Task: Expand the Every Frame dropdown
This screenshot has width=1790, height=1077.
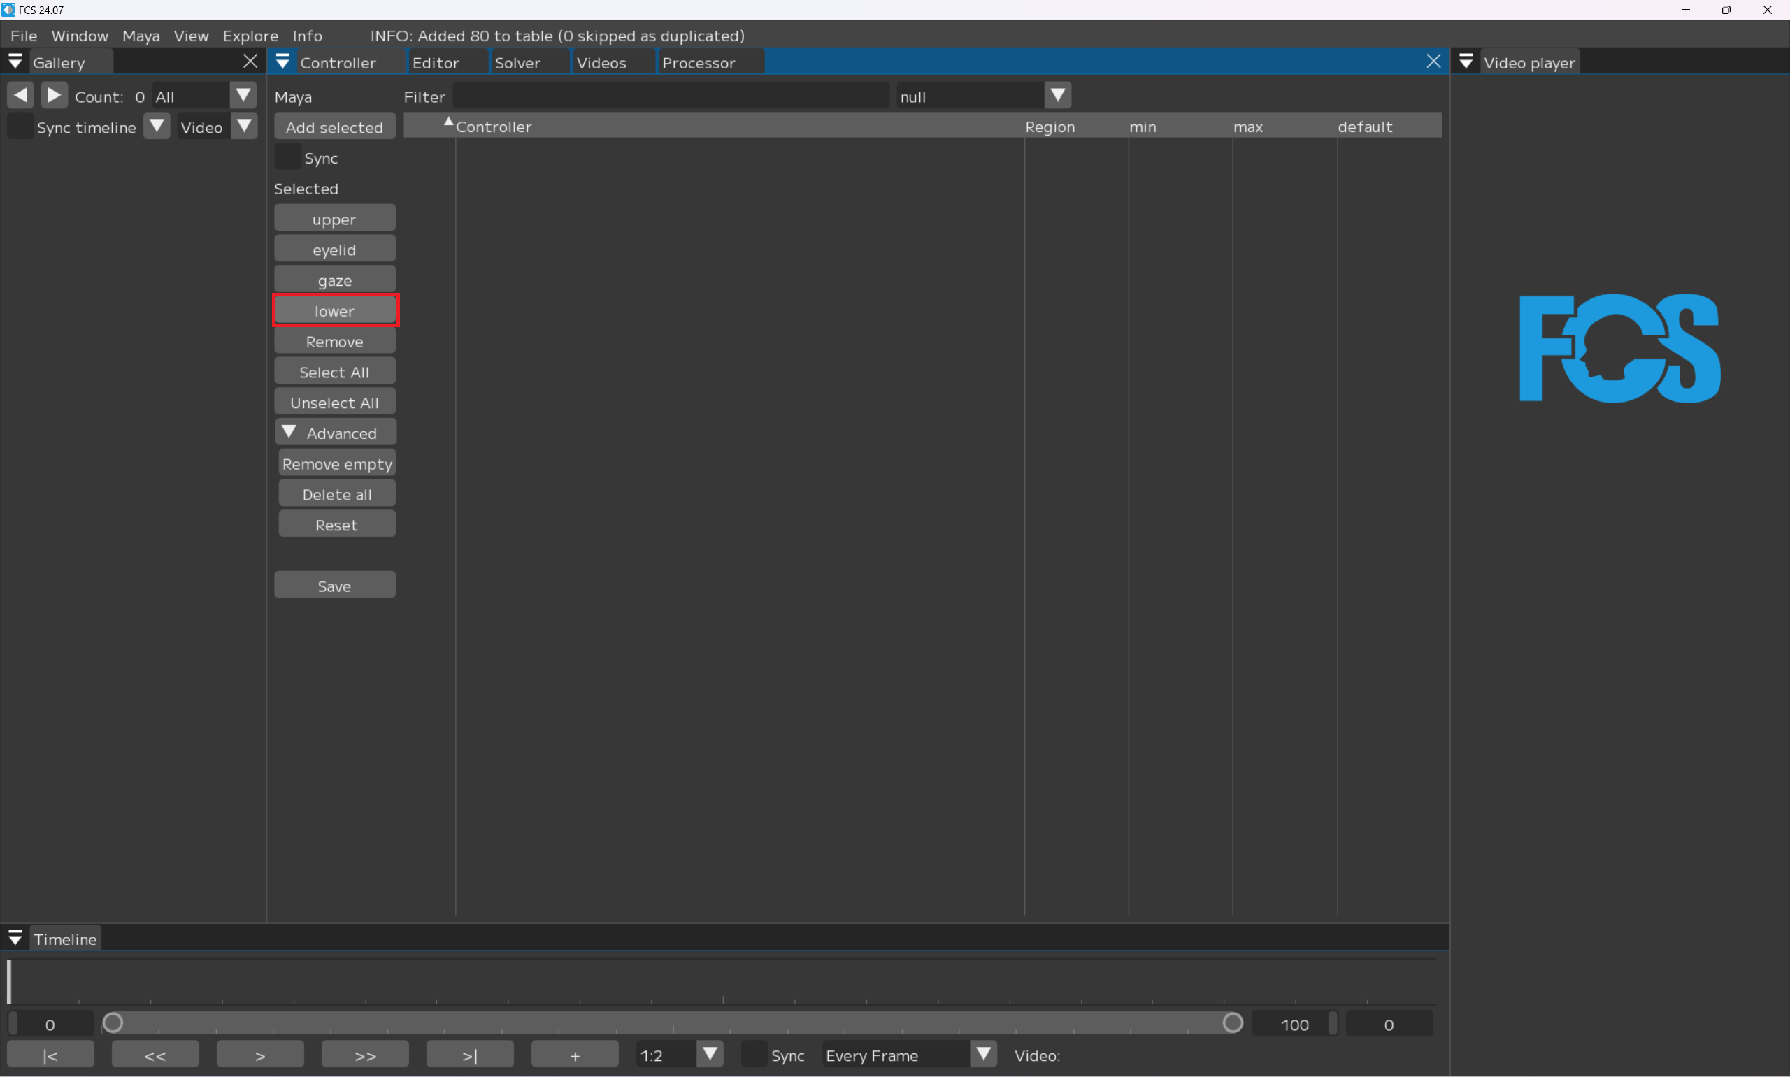Action: point(983,1055)
